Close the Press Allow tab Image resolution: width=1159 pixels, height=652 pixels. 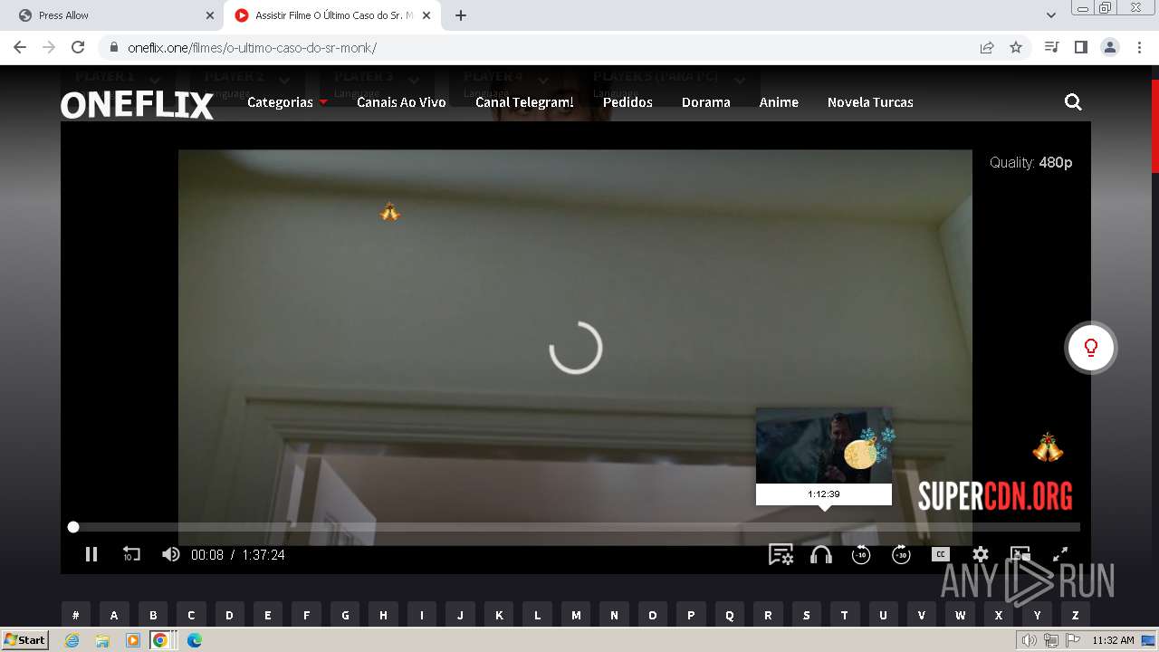click(209, 15)
